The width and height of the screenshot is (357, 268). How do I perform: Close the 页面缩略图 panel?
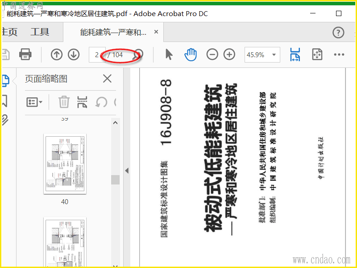pos(107,79)
